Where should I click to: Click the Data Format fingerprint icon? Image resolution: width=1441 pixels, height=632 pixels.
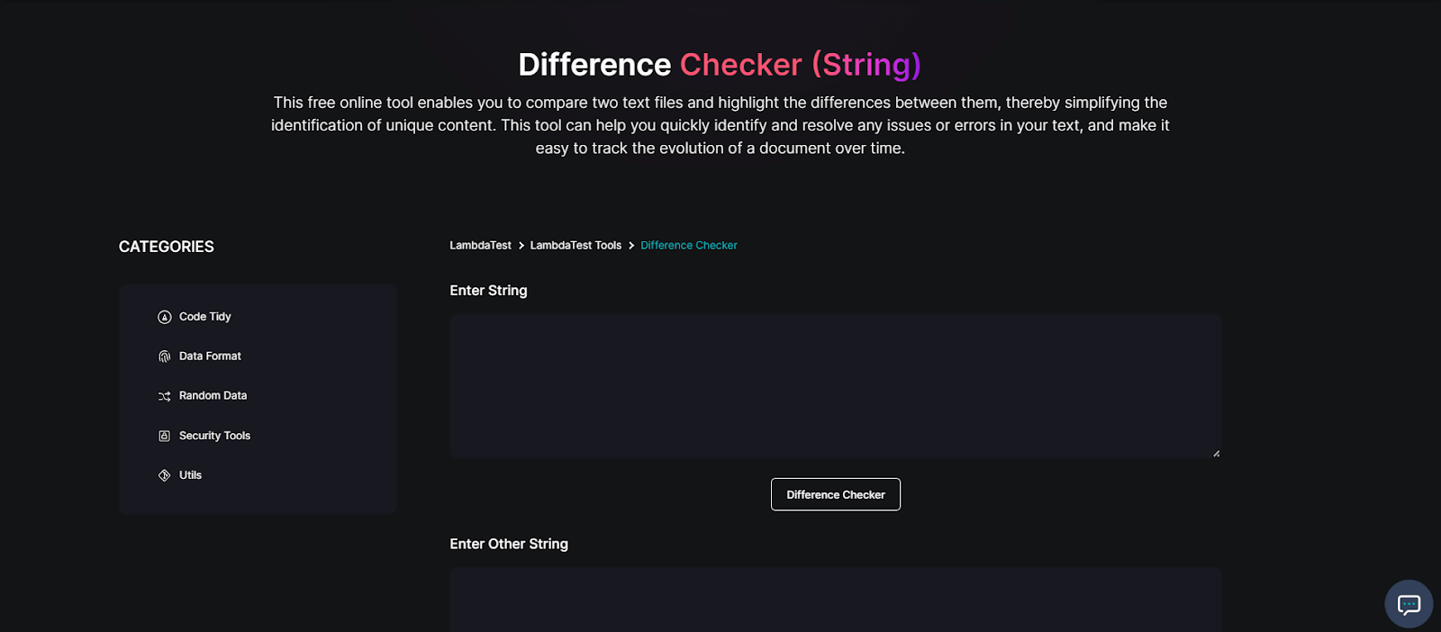click(x=164, y=356)
